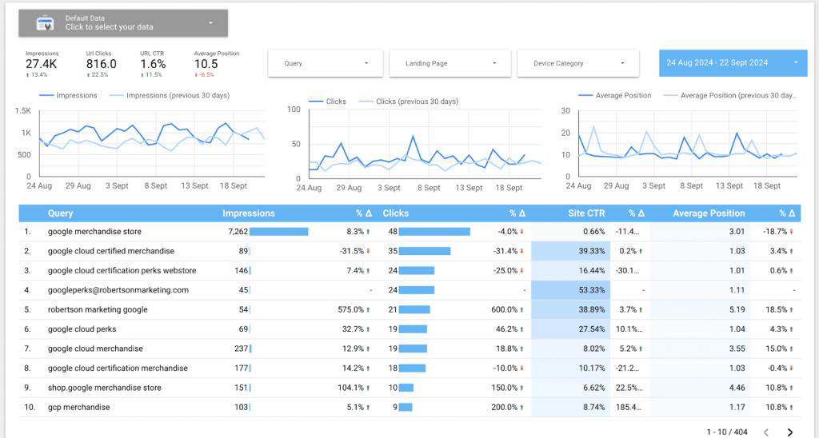Open the date range picker 24 Aug 2024 - 22 Sept 2024
This screenshot has width=819, height=438.
pos(733,62)
